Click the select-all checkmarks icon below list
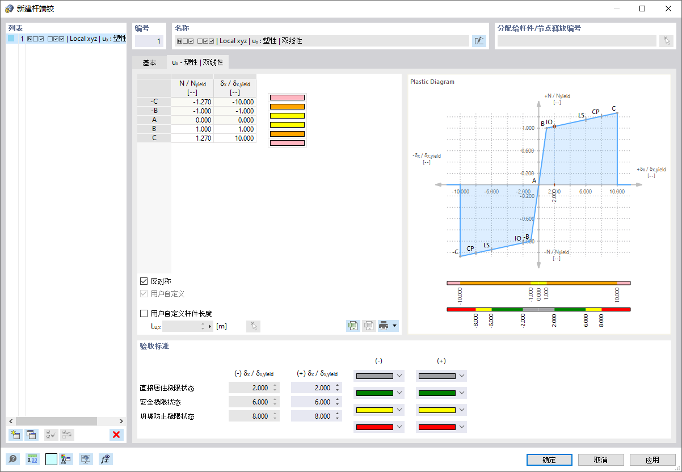Image resolution: width=682 pixels, height=472 pixels. click(51, 435)
